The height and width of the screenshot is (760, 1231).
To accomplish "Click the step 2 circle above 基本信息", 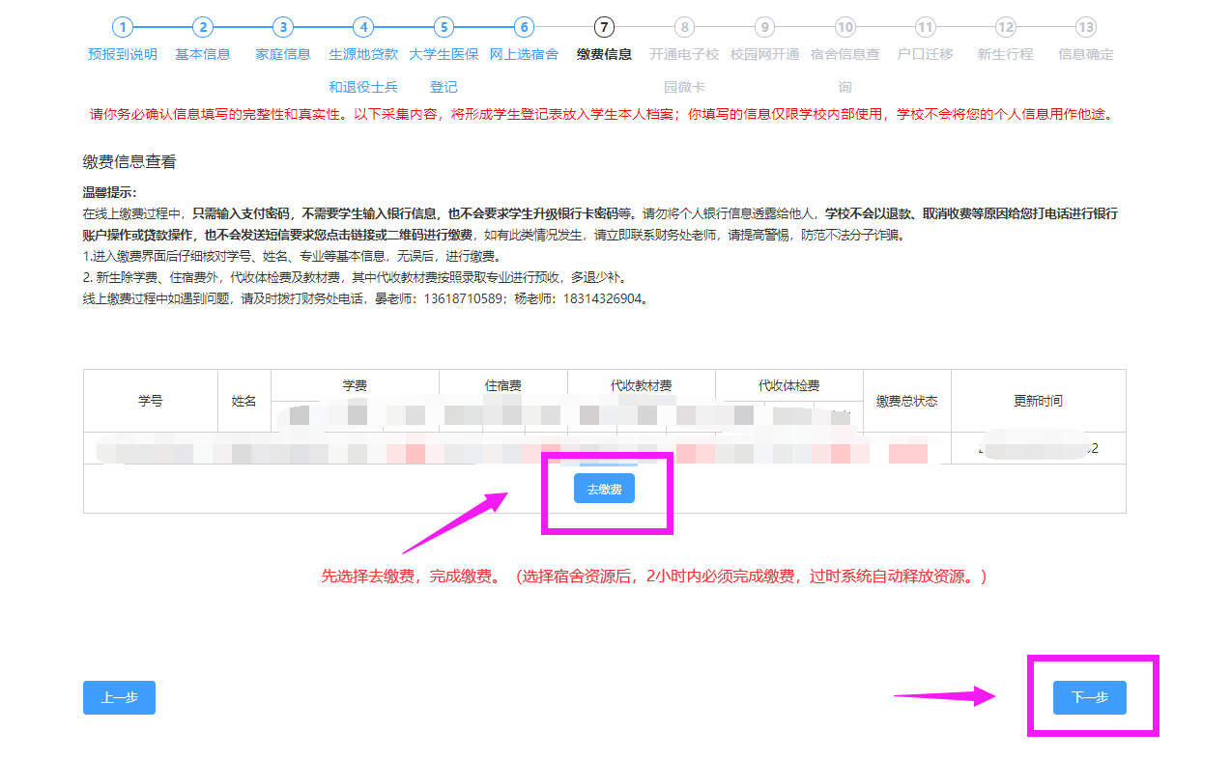I will [x=203, y=27].
